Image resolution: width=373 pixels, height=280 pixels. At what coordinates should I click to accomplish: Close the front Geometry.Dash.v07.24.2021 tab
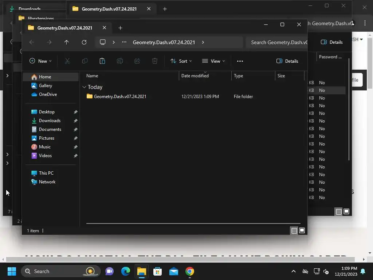pyautogui.click(x=104, y=28)
